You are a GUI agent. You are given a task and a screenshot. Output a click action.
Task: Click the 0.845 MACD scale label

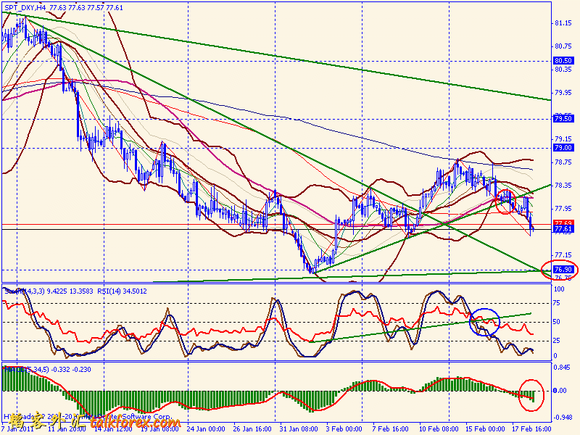pyautogui.click(x=560, y=368)
